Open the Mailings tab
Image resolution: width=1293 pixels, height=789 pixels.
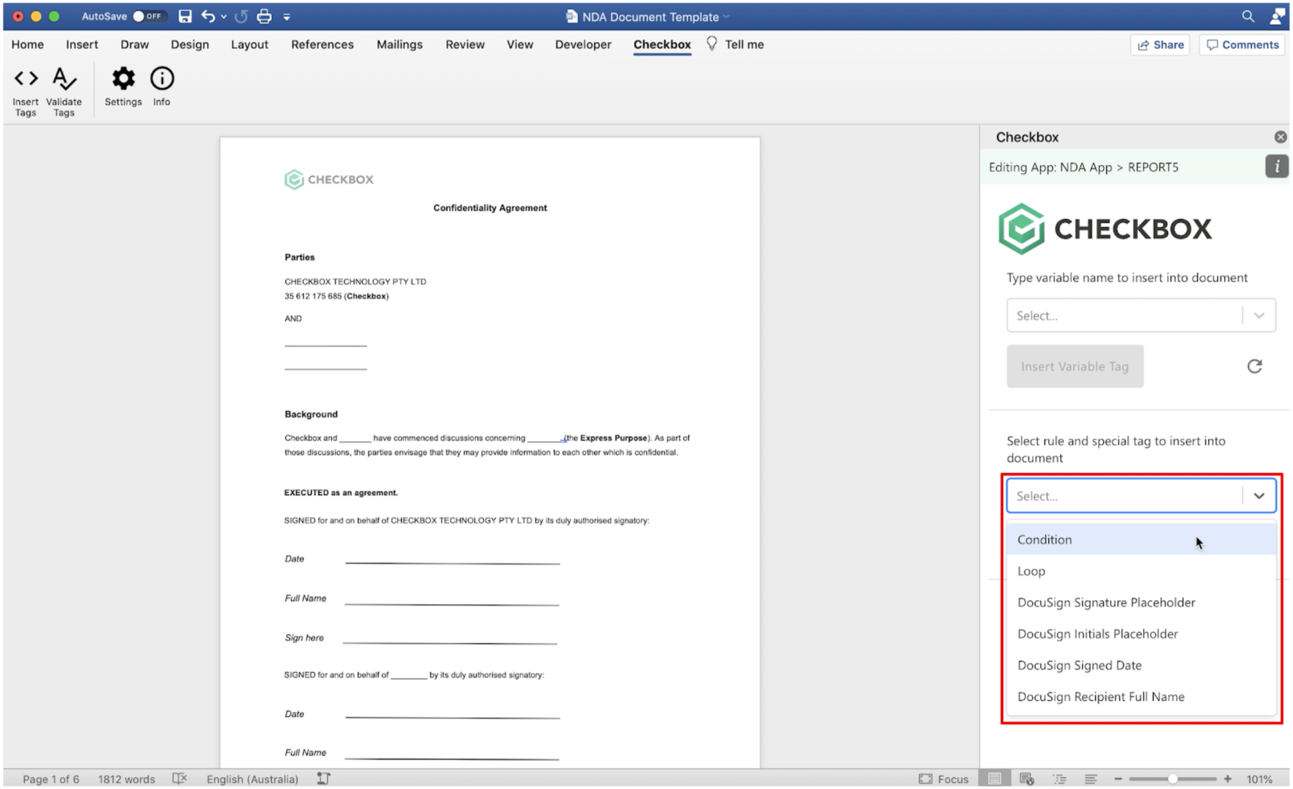coord(399,44)
